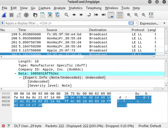168x128 pixels.
Task: Zoom in on packet text
Action: pos(129,15)
